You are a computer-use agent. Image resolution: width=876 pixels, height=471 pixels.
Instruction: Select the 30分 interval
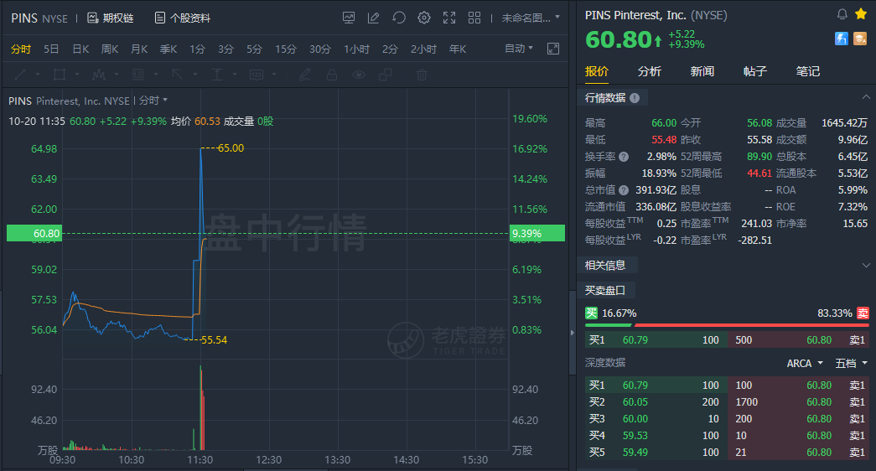(320, 49)
